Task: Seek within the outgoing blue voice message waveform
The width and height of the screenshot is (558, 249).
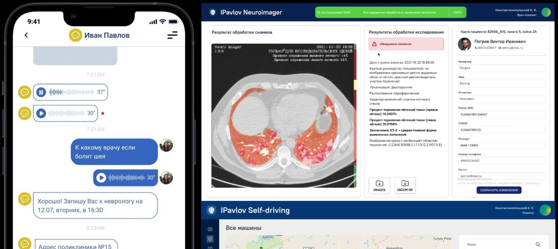Action: (127, 177)
